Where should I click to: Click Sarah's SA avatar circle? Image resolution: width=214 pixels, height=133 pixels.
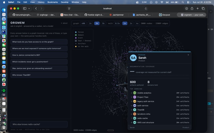pos(133,58)
